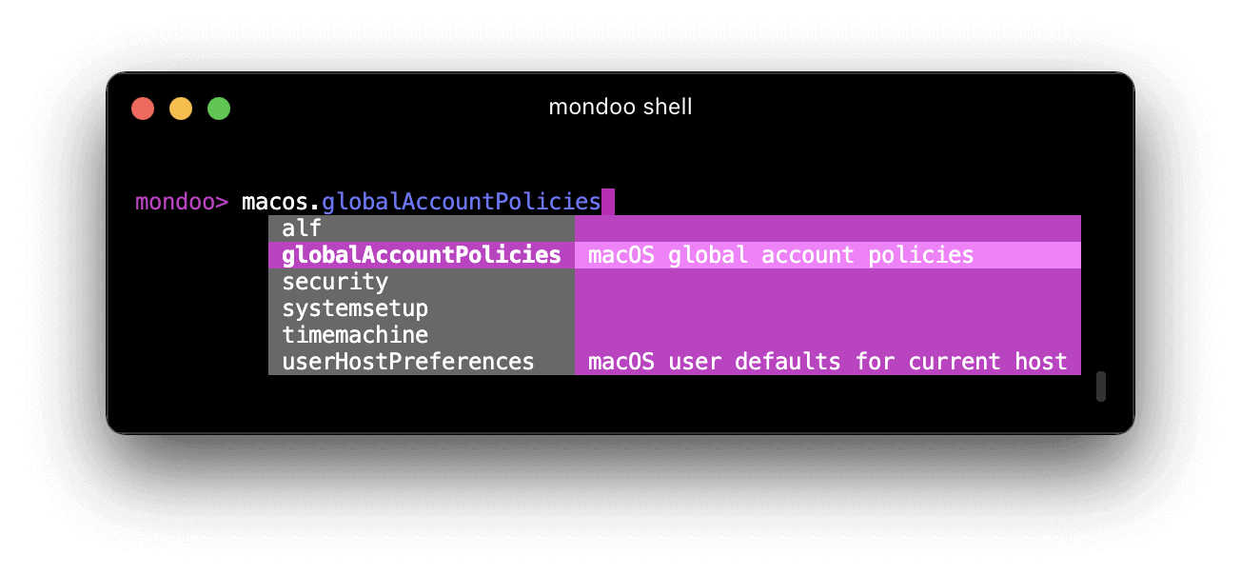
Task: Choose timemachine in the autocomplete menu
Action: coord(354,334)
